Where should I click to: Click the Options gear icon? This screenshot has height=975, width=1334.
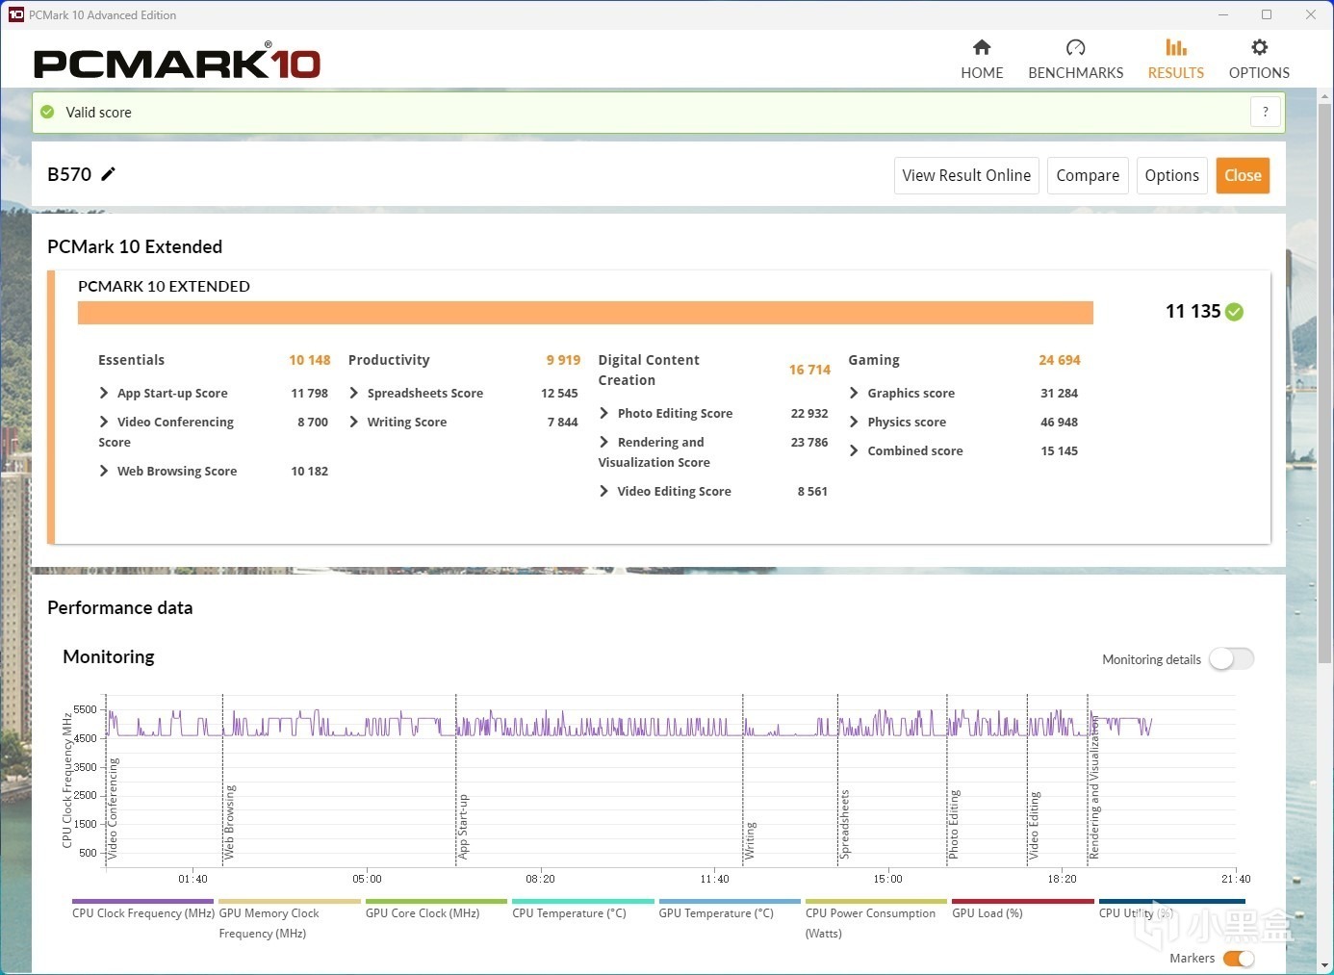[1259, 47]
